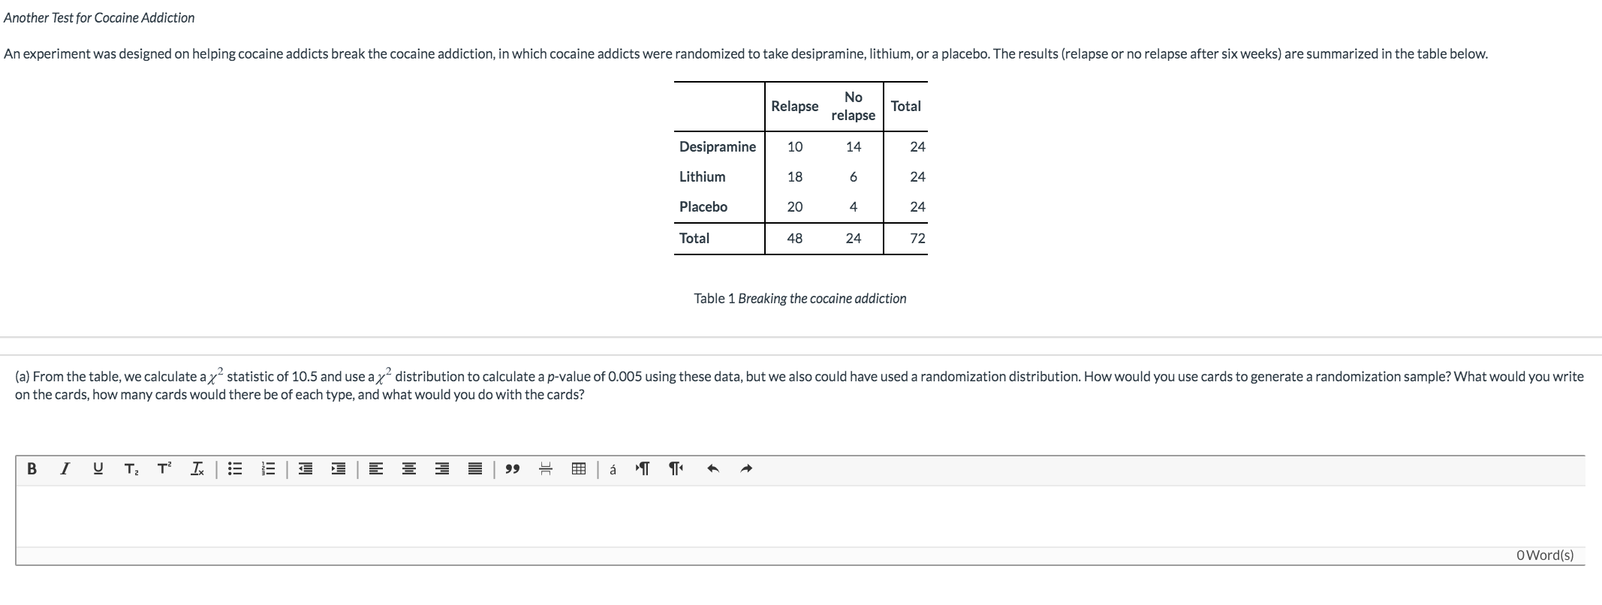This screenshot has width=1602, height=605.
Task: Click Desipramine relapse count '10'
Action: coord(795,147)
